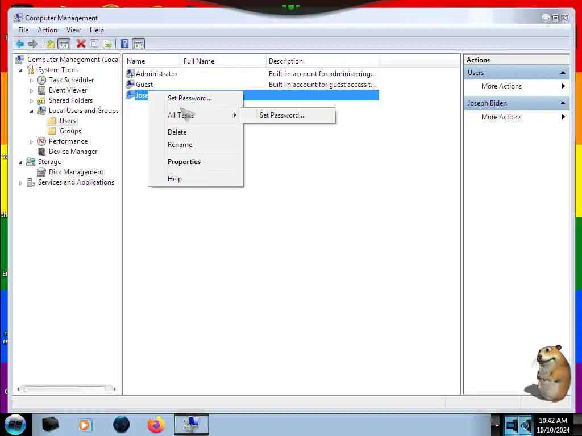Toggle Show/Hide Action Pane toolbar icon

point(138,44)
